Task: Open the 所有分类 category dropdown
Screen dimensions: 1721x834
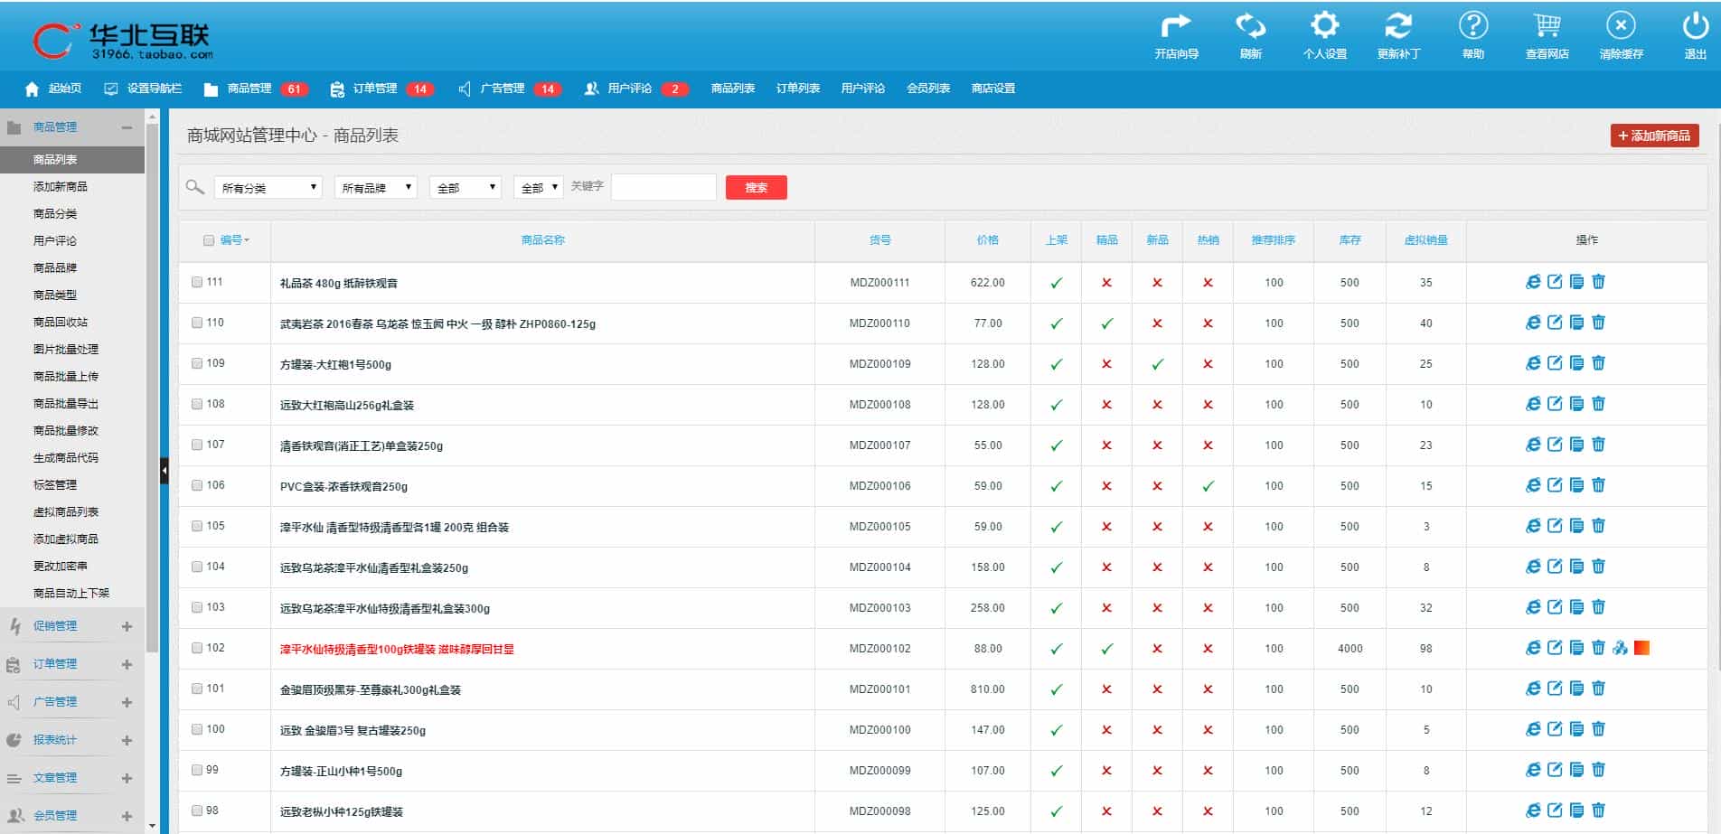Action: click(x=268, y=188)
